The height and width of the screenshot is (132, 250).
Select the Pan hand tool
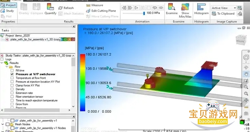[246, 74]
